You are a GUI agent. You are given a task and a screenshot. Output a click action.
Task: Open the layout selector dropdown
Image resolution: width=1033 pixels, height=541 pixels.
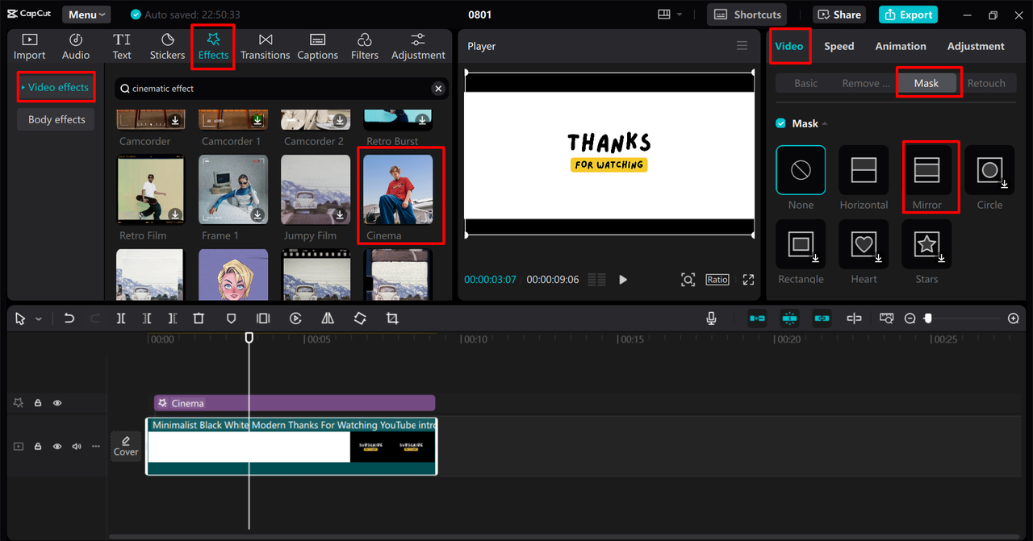click(x=670, y=15)
